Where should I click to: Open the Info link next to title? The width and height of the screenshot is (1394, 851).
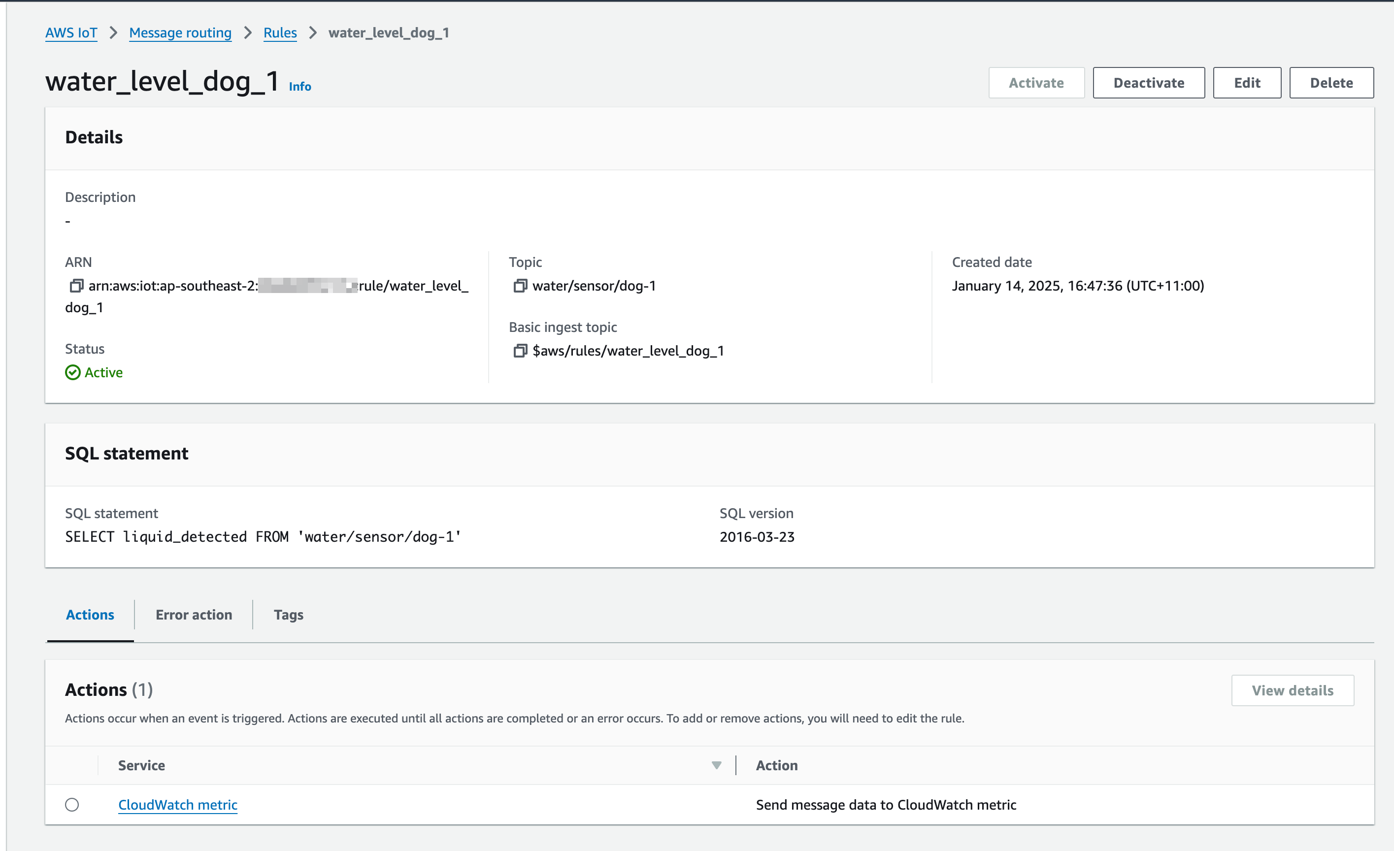coord(300,87)
